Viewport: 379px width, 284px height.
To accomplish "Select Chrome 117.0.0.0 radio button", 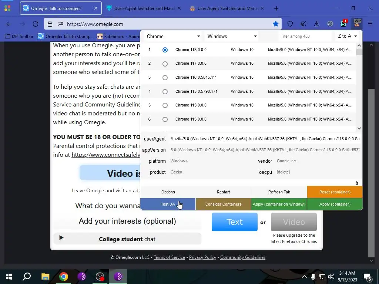I will (165, 64).
